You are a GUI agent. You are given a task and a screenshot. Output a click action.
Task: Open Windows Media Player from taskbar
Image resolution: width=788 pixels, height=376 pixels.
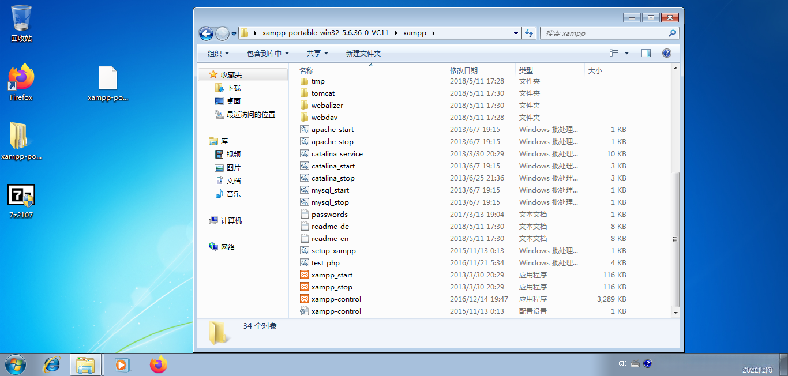tap(122, 364)
